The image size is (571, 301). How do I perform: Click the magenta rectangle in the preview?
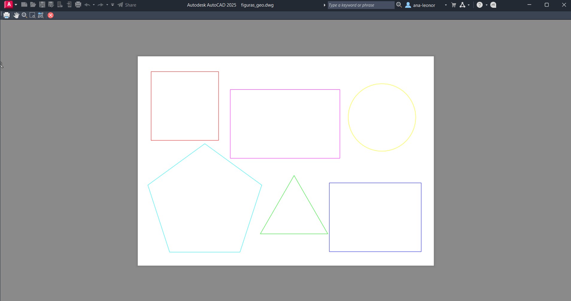(x=285, y=124)
